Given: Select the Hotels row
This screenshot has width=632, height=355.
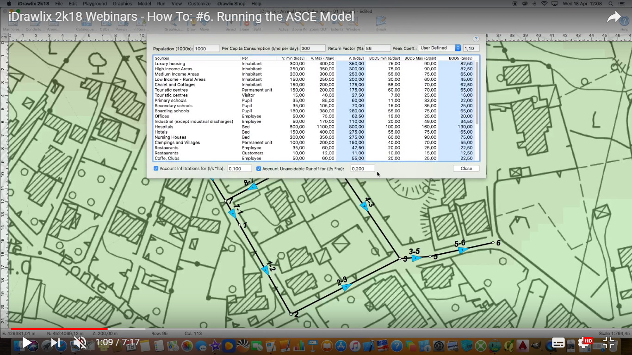Looking at the screenshot, I should click(314, 132).
